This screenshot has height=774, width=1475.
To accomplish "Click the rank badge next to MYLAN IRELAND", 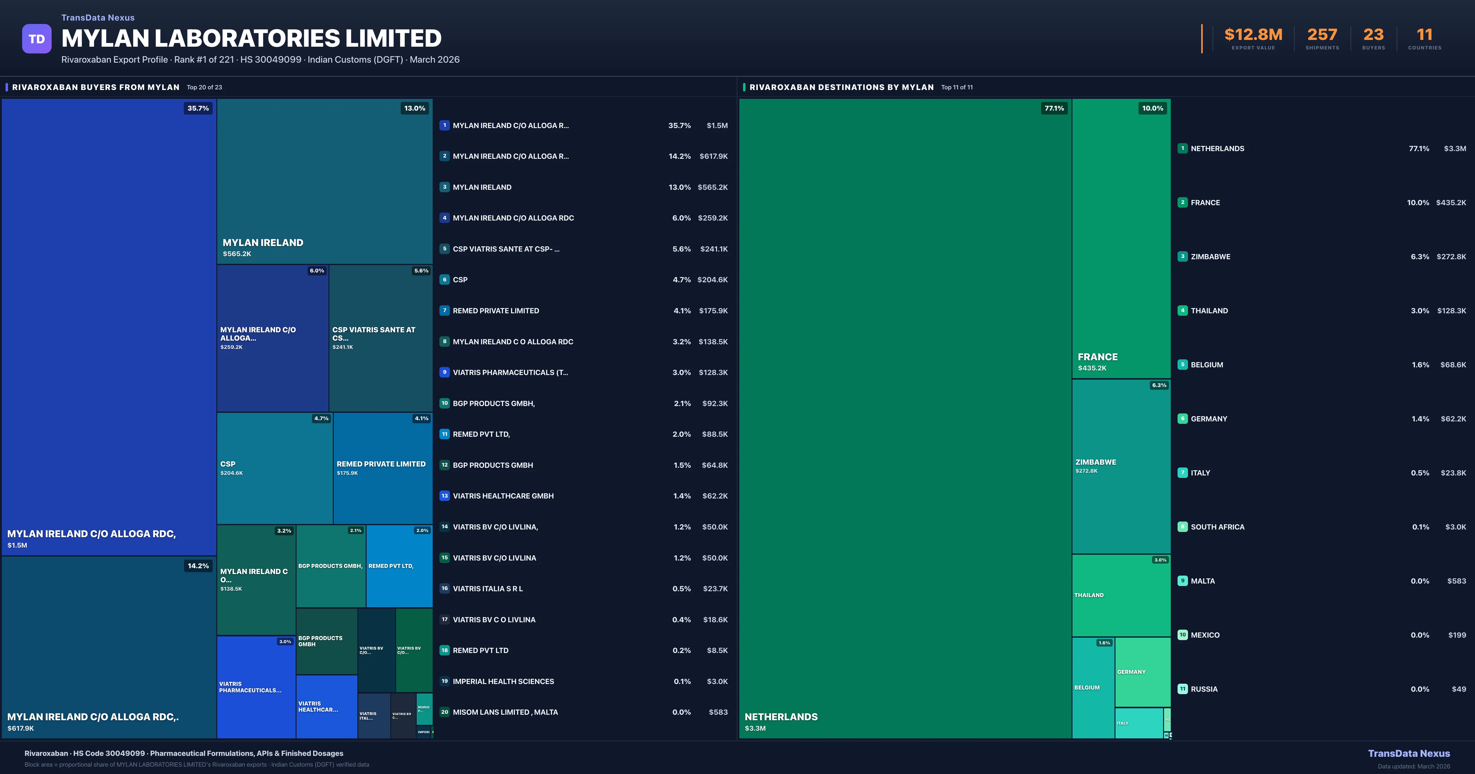I will point(444,187).
